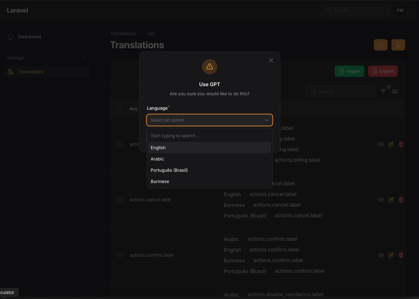Go to the Laravel home logo
This screenshot has height=299, width=419.
[x=18, y=10]
